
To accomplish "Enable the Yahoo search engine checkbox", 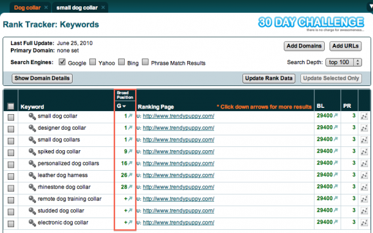I will (93, 62).
